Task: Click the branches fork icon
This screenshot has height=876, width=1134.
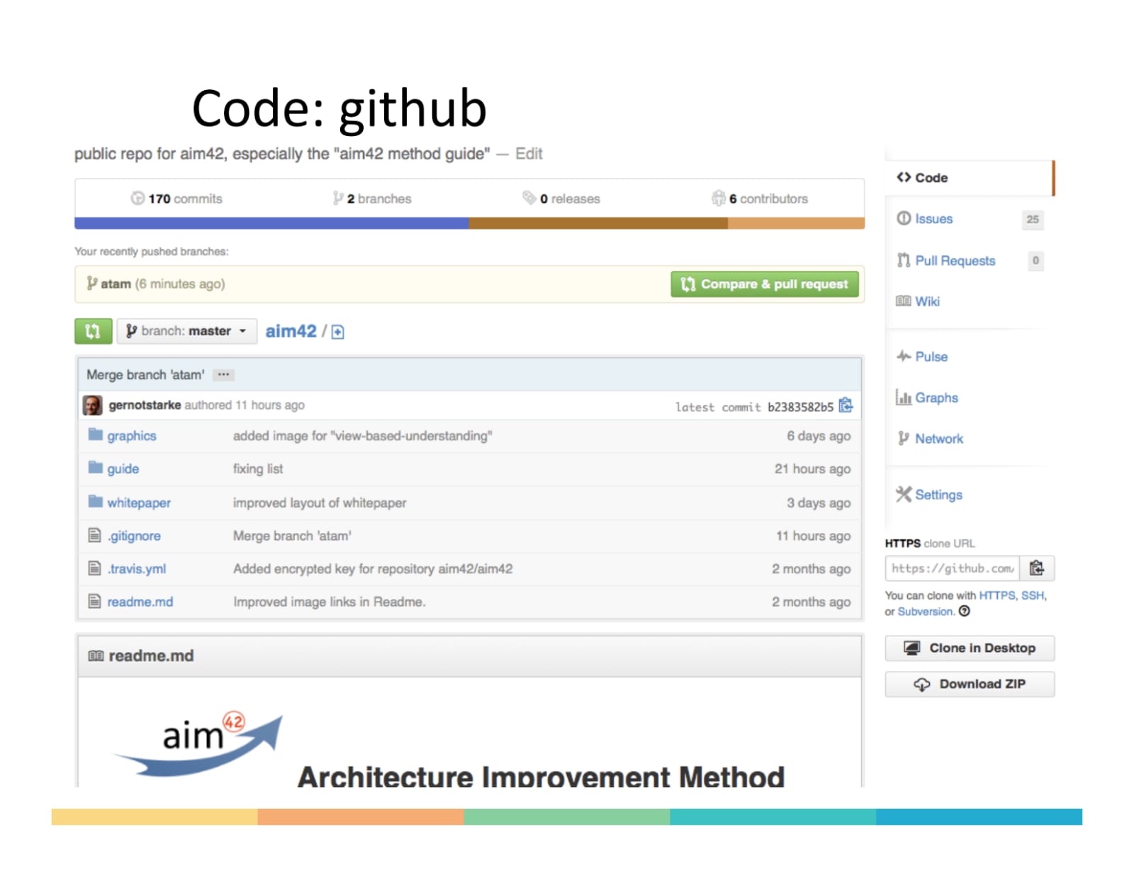Action: [338, 198]
